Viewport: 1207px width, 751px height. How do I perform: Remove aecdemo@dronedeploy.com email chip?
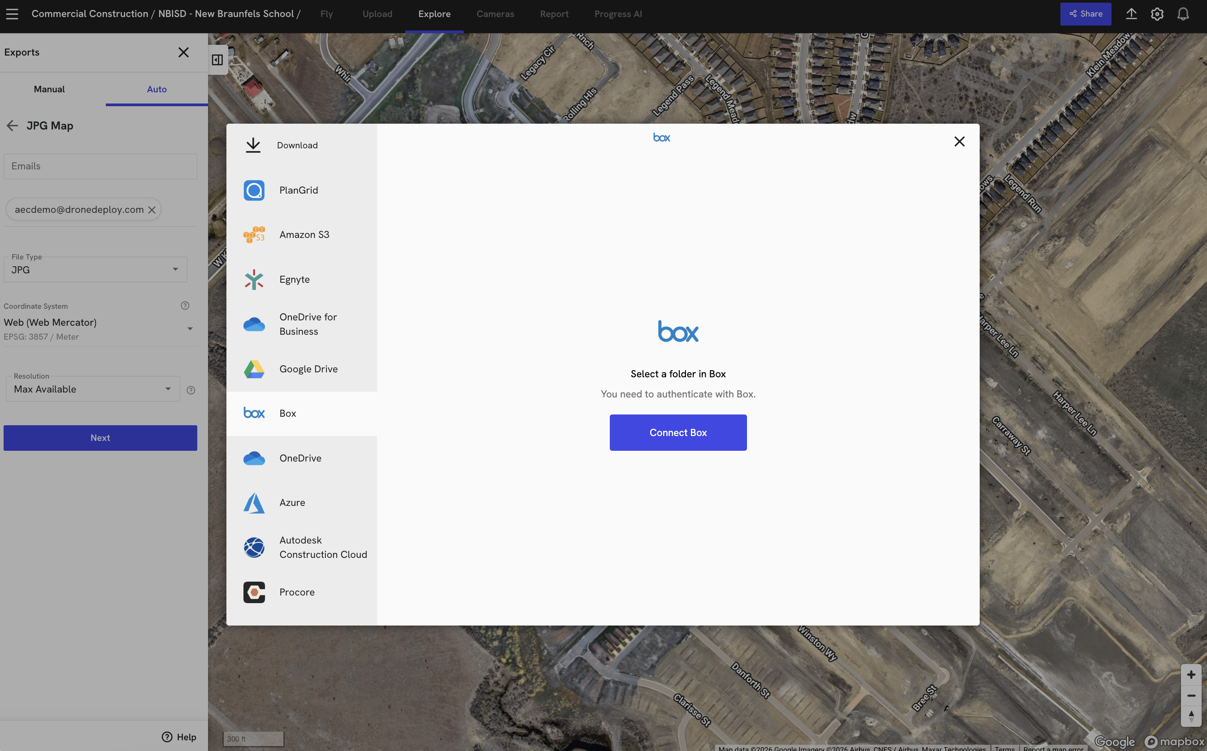(152, 210)
